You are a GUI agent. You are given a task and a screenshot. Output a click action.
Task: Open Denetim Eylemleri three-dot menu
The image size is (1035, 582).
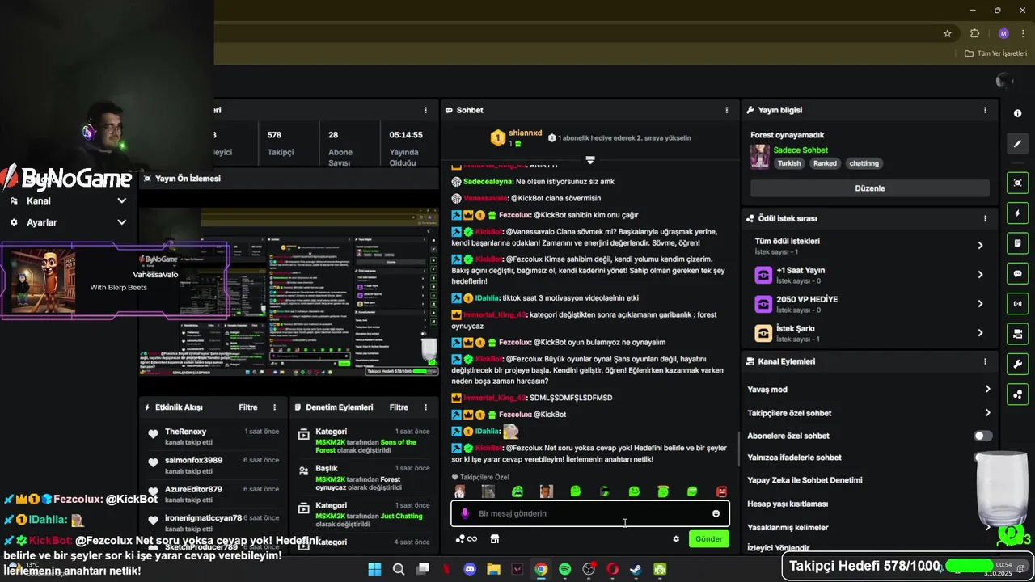[425, 407]
